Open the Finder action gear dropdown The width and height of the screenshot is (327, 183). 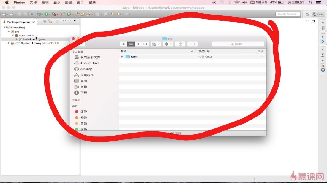pyautogui.click(x=168, y=44)
